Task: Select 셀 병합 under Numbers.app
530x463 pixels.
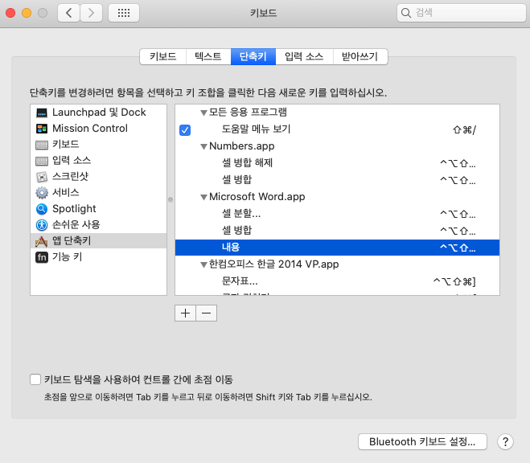Action: click(337, 180)
